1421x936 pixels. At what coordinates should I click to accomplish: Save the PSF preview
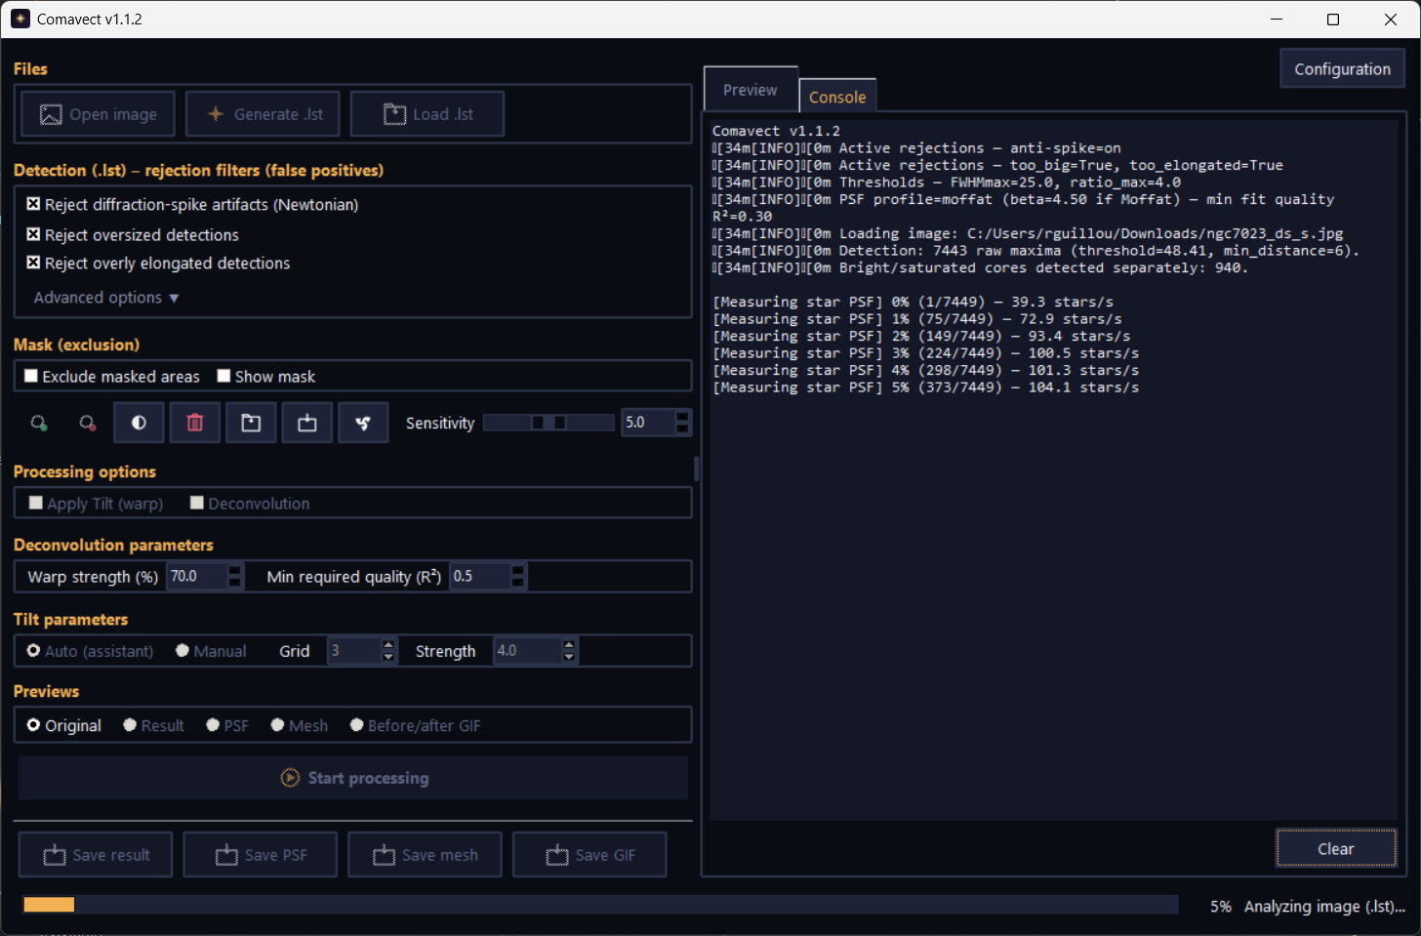click(x=261, y=855)
